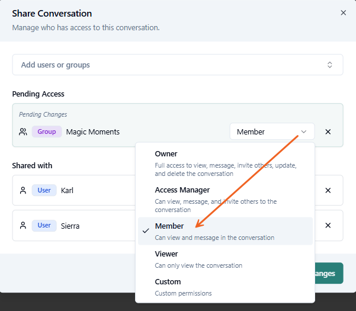
Task: Click the user icon next to Karl
Action: pos(23,191)
